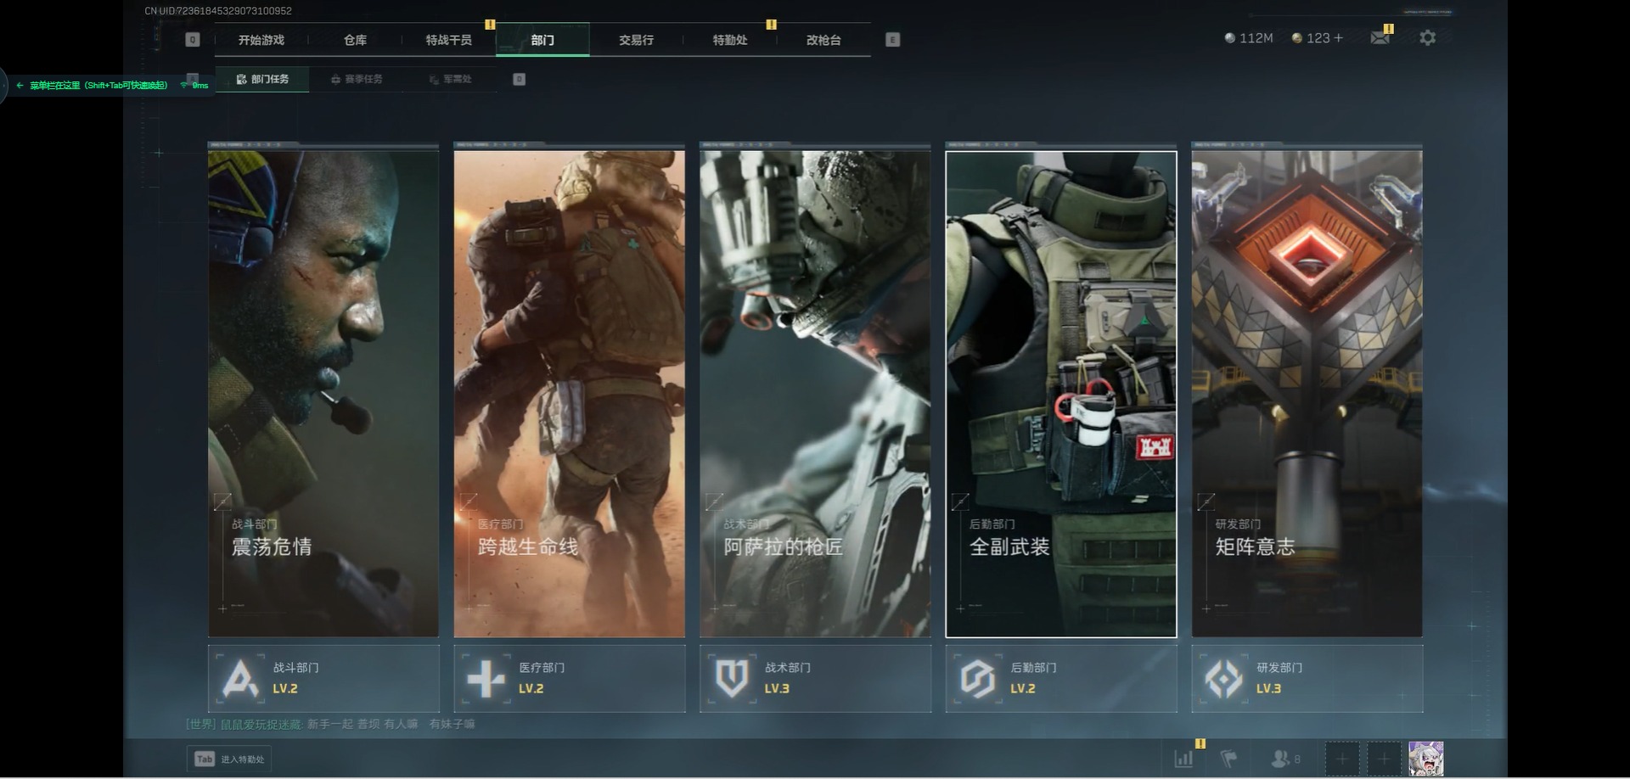This screenshot has height=779, width=1630.
Task: Click the clipboard icon on 部门任务 tab
Action: tap(242, 79)
